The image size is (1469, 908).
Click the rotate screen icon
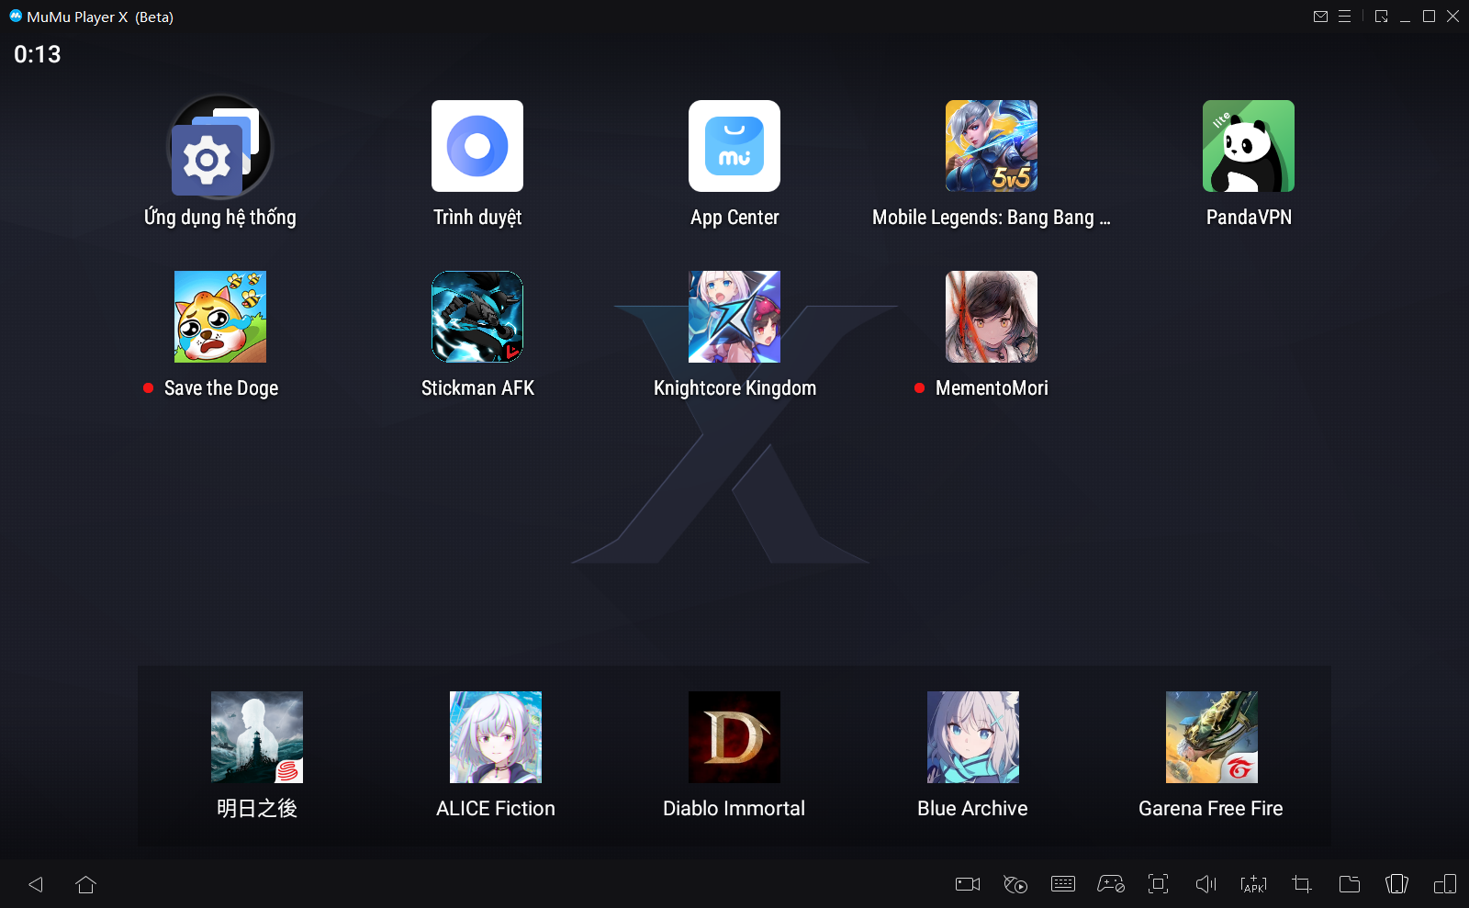[1397, 884]
